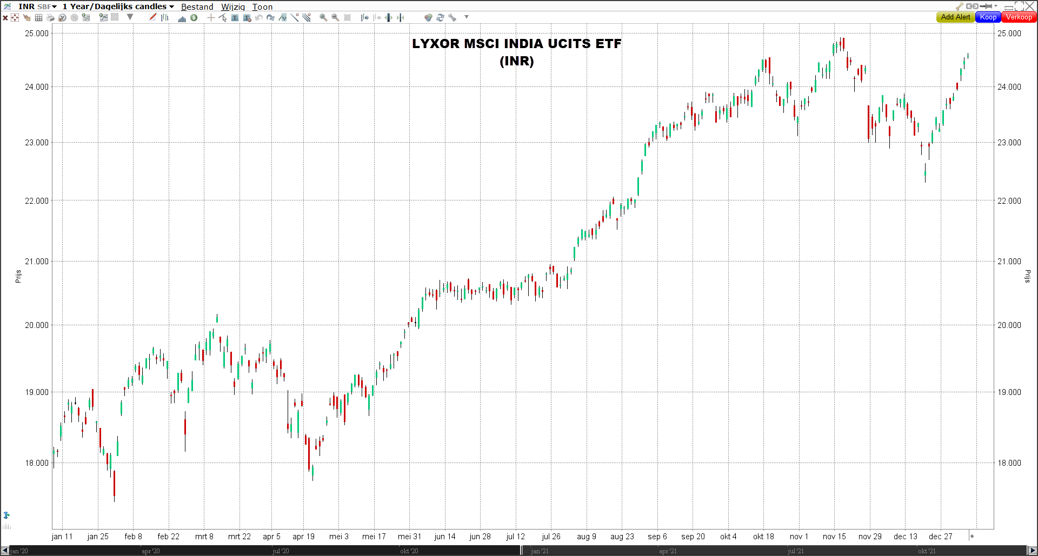The height and width of the screenshot is (556, 1038).
Task: Click the 25.000 left price axis label
Action: point(37,33)
